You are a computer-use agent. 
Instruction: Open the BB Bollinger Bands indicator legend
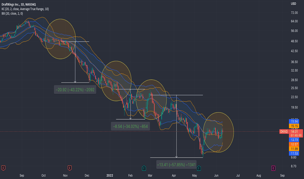pyautogui.click(x=12, y=14)
